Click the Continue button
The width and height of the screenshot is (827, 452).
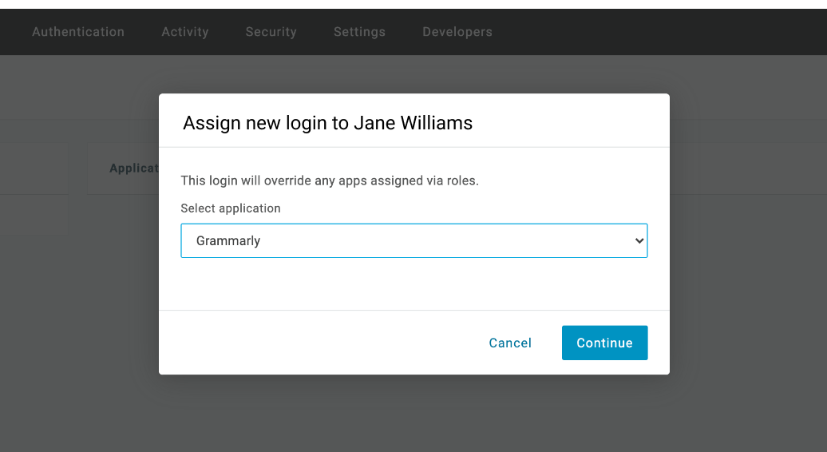pos(604,343)
